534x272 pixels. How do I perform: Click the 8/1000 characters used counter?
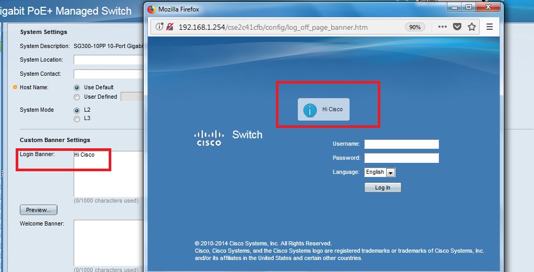point(106,201)
